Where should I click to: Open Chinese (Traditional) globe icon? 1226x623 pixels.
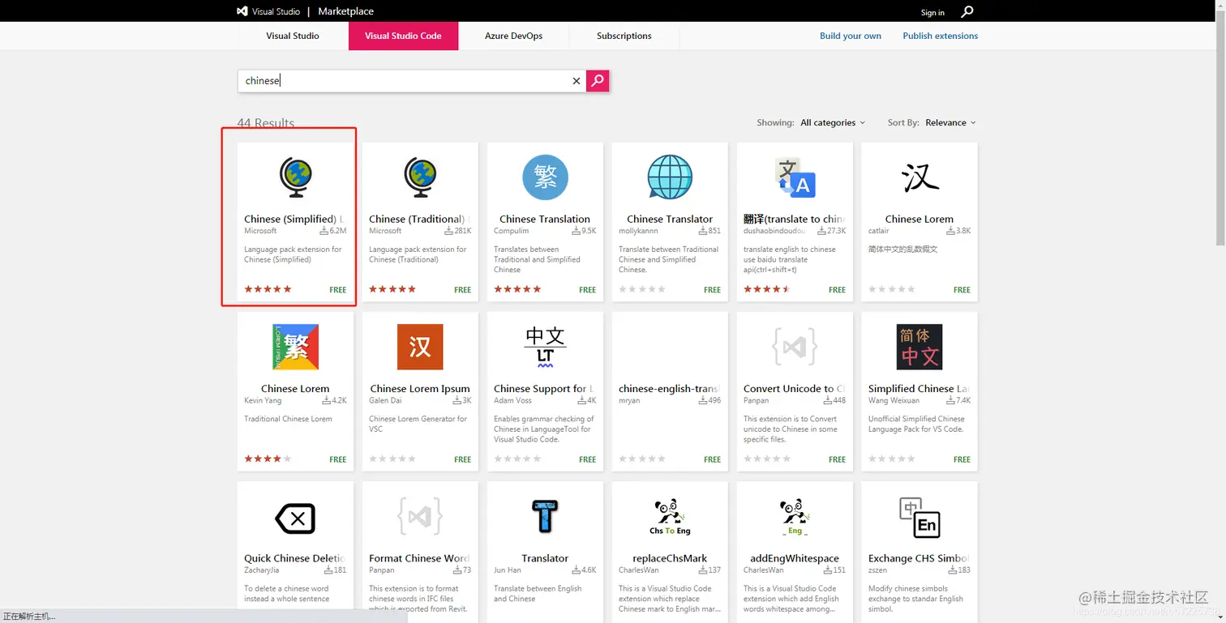click(x=420, y=177)
